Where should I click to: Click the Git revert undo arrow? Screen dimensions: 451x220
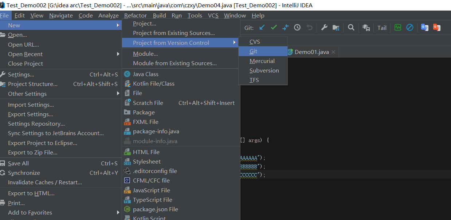coord(309,27)
